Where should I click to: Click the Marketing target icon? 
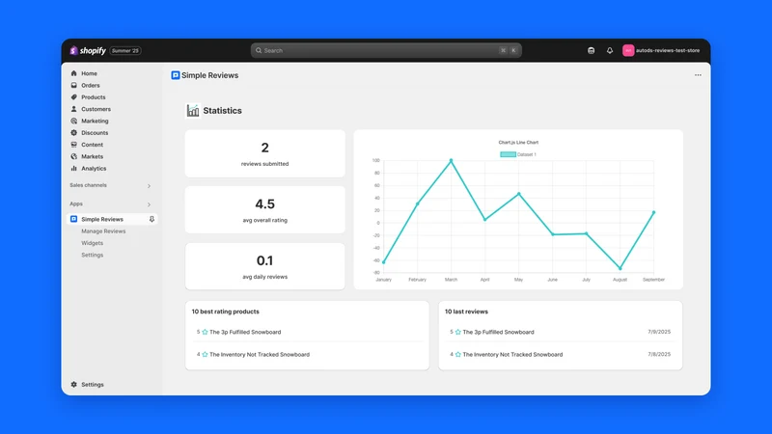point(74,121)
